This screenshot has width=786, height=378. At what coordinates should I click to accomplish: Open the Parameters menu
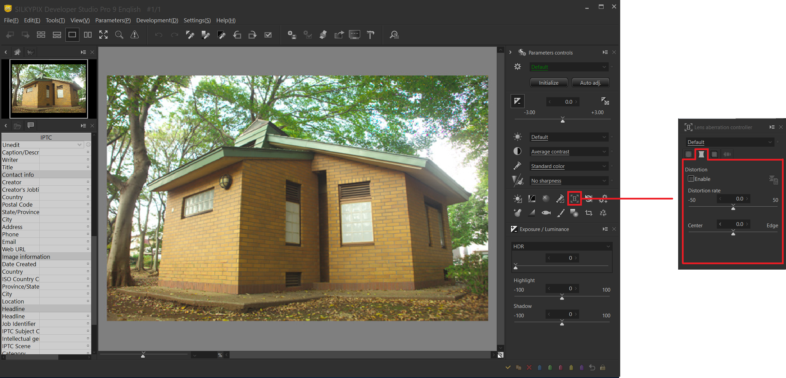113,20
